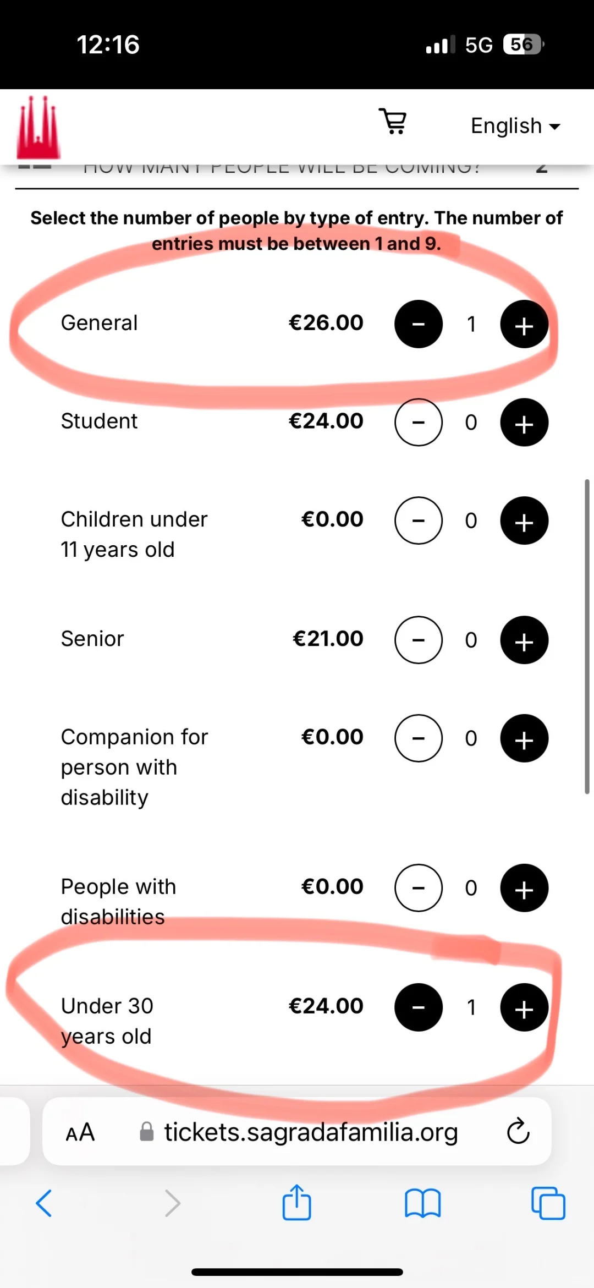Add another Under 30 years old ticket
The width and height of the screenshot is (594, 1288).
click(x=524, y=1007)
